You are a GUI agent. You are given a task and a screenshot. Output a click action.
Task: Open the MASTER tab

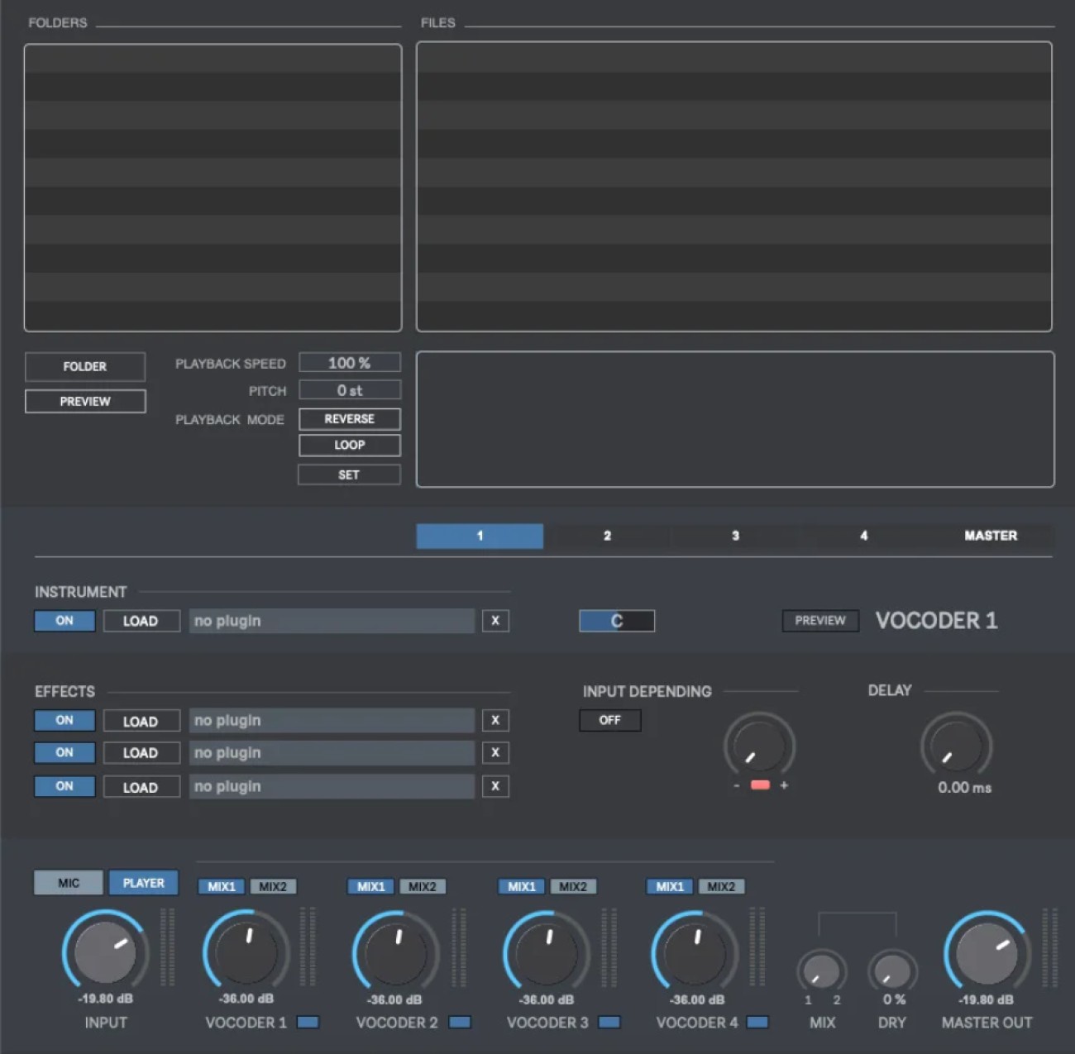pos(991,536)
